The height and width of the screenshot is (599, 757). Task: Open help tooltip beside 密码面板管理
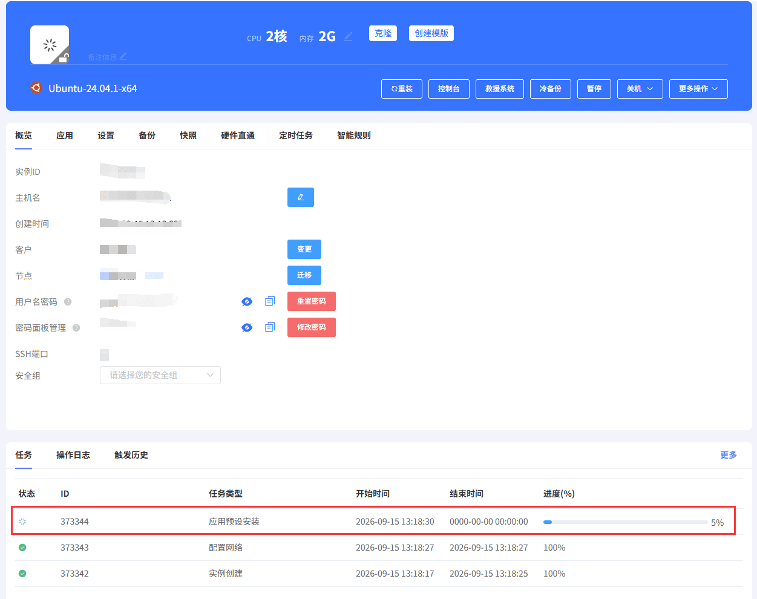[76, 328]
